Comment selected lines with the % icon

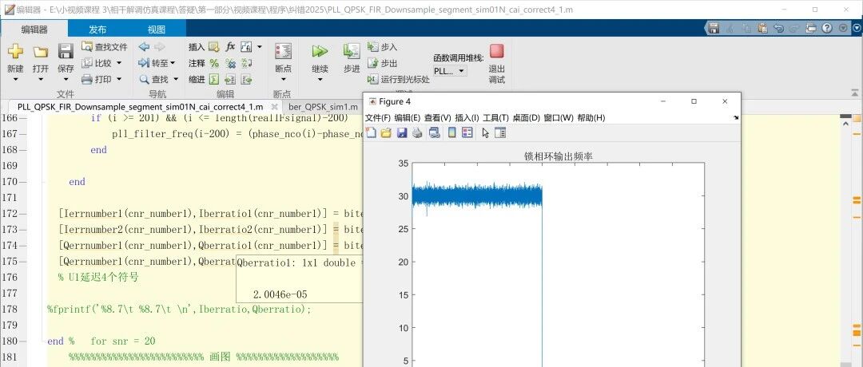point(214,63)
